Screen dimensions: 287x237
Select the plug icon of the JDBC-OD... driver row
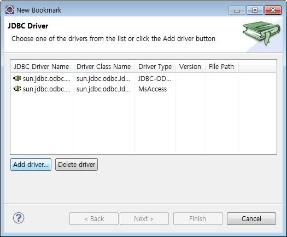[17, 78]
